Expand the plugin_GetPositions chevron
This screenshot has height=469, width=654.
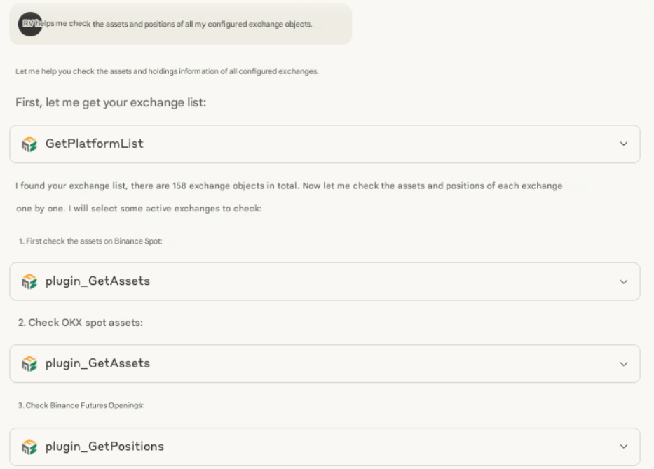[x=623, y=447]
